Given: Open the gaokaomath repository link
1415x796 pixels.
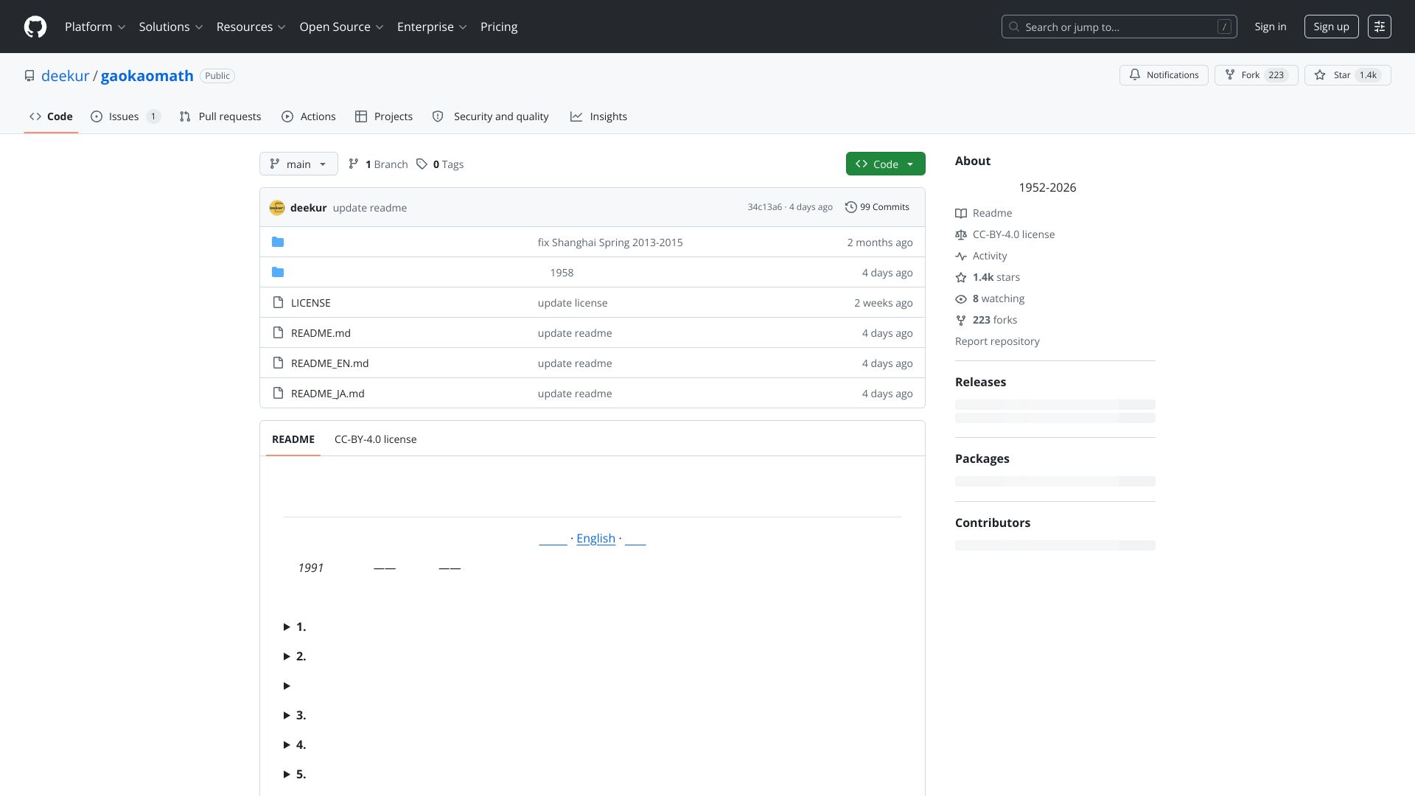Looking at the screenshot, I should click(x=147, y=76).
